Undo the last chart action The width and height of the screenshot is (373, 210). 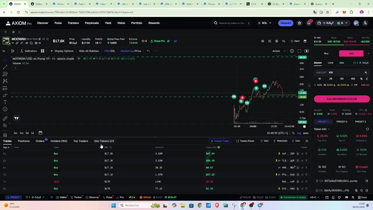(148, 51)
